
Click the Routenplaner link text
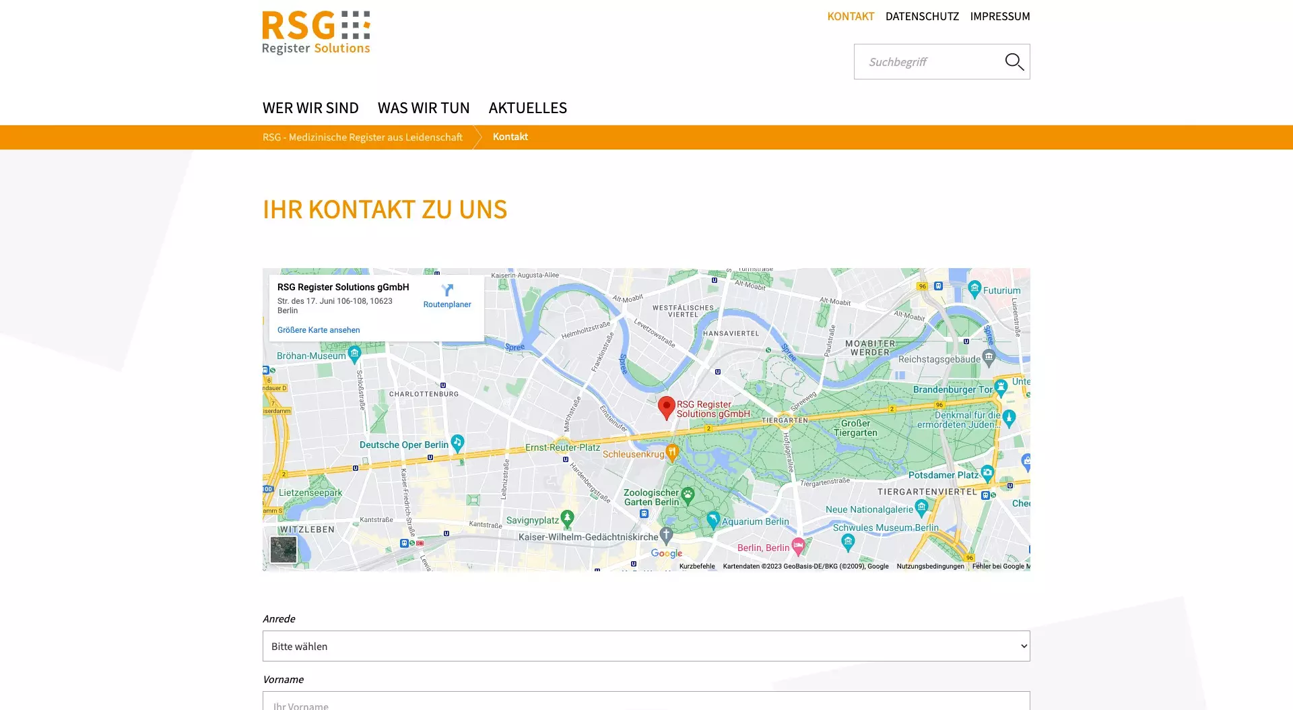pos(447,304)
